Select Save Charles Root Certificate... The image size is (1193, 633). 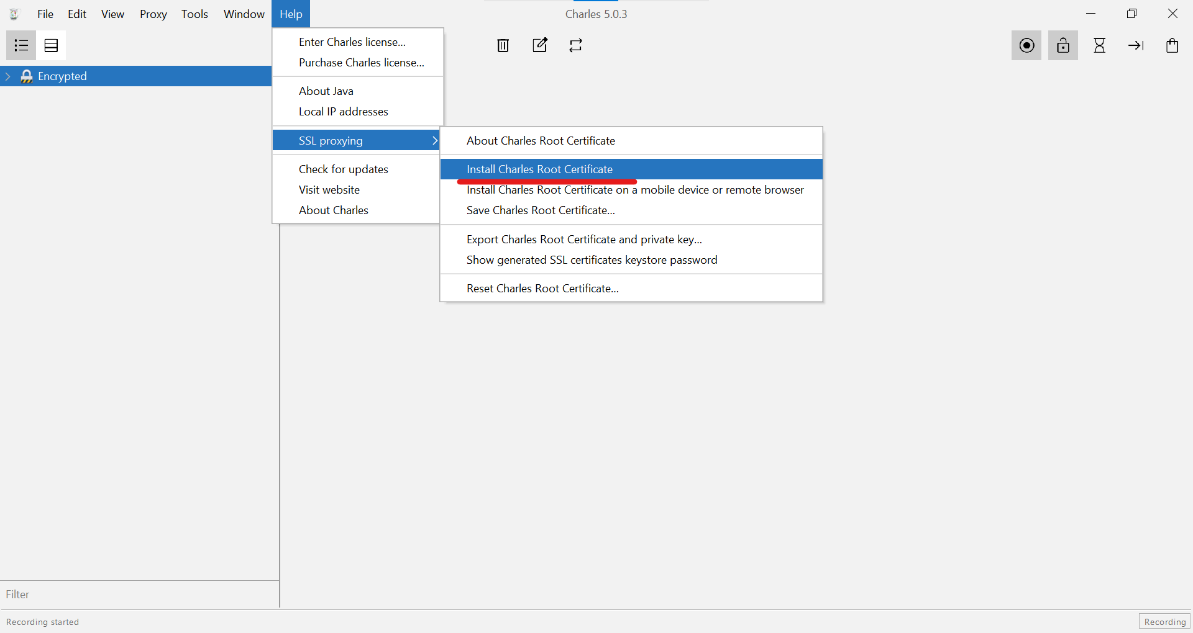coord(541,210)
